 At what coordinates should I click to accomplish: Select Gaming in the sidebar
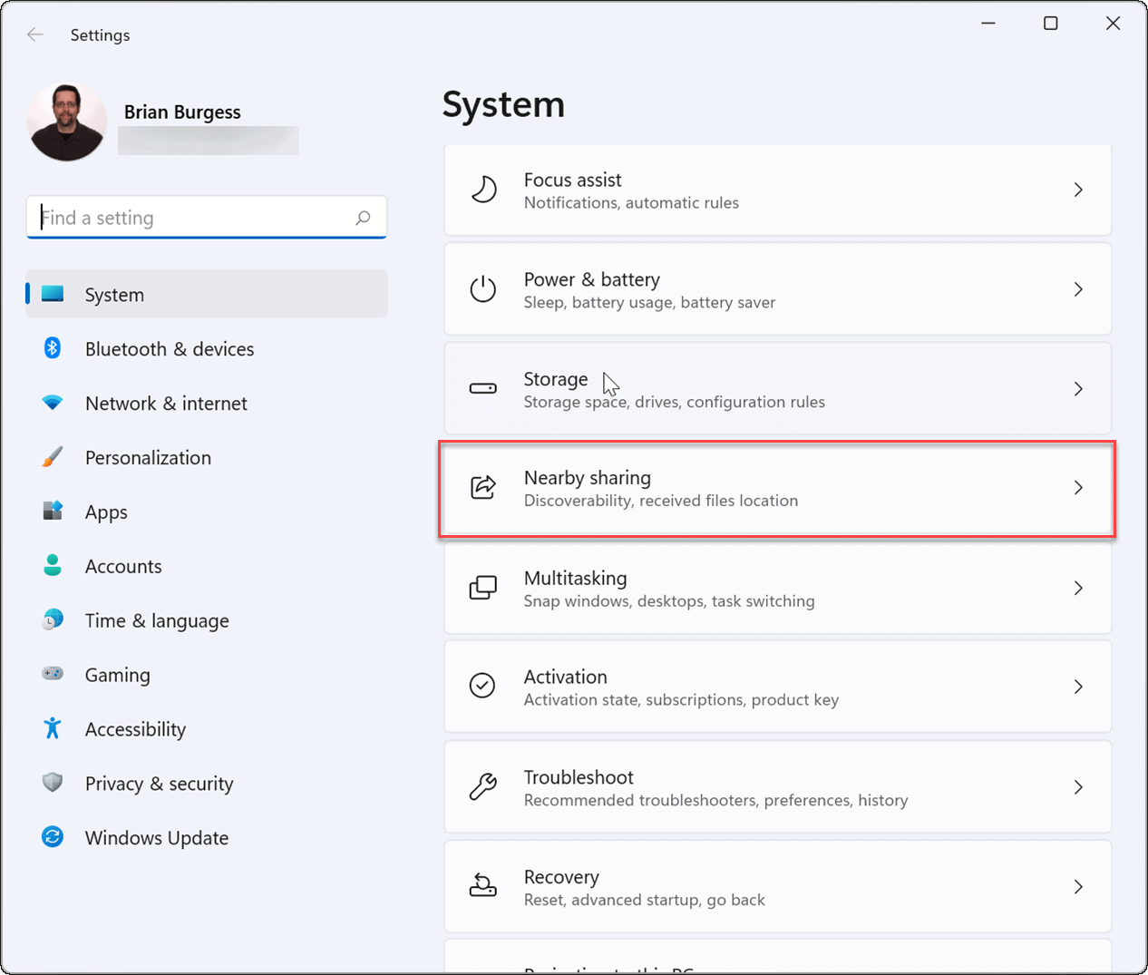[x=117, y=675]
